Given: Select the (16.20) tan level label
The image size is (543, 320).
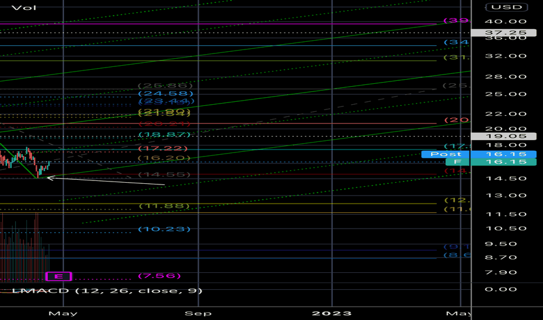Looking at the screenshot, I should tap(164, 158).
